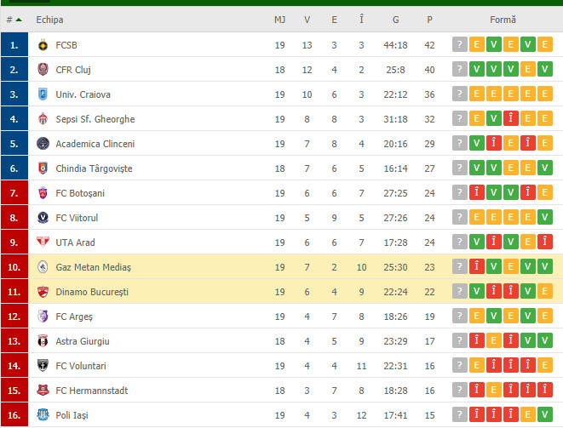Select the Academica Clinceni badge icon
Image resolution: width=563 pixels, height=428 pixels.
[x=43, y=144]
